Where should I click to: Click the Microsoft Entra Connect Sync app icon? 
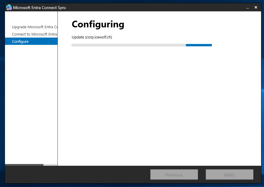point(9,7)
